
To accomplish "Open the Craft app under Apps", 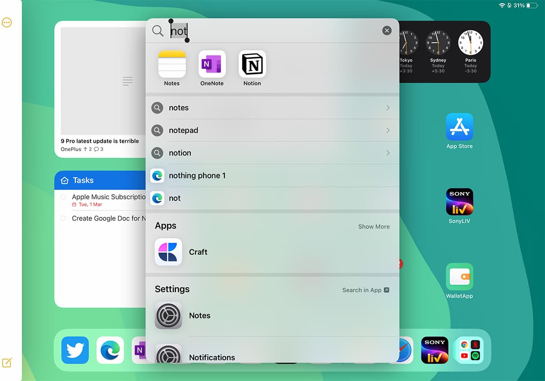I will [168, 252].
